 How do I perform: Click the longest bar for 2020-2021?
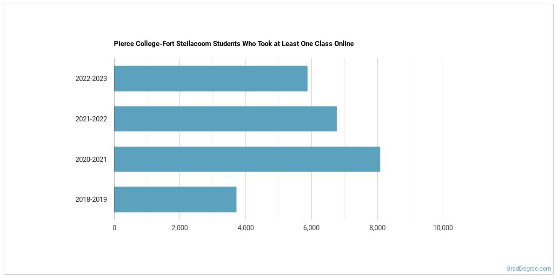247,159
